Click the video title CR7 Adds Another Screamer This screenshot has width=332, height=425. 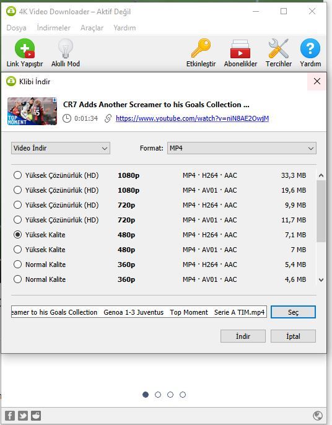coord(156,105)
